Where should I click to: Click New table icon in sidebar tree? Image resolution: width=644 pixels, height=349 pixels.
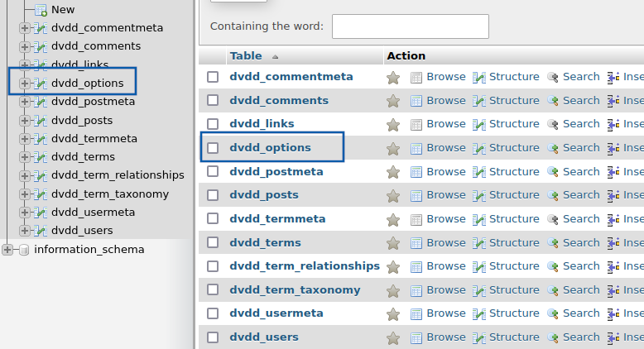click(x=41, y=10)
